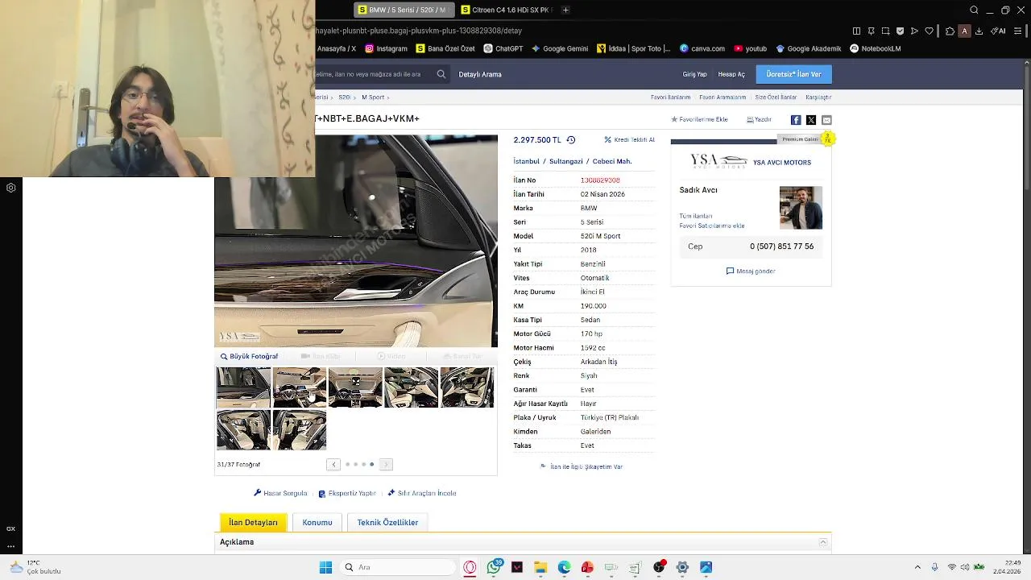Click the browser heart bookmarks icon
This screenshot has height=580, width=1031.
coord(929,31)
